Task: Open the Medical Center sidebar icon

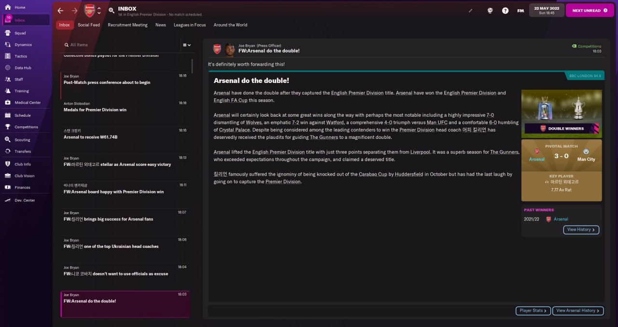Action: [8, 103]
